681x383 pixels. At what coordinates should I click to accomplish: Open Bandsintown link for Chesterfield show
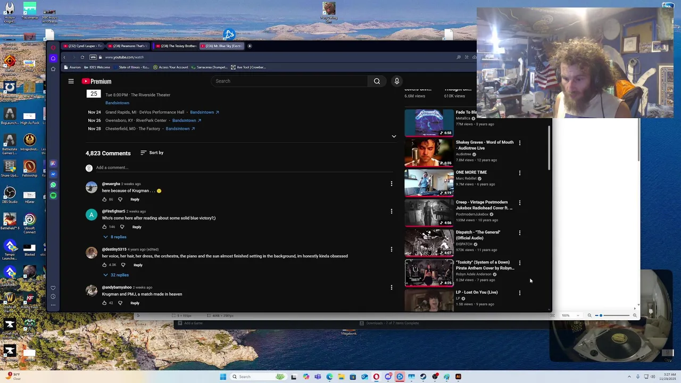point(180,129)
